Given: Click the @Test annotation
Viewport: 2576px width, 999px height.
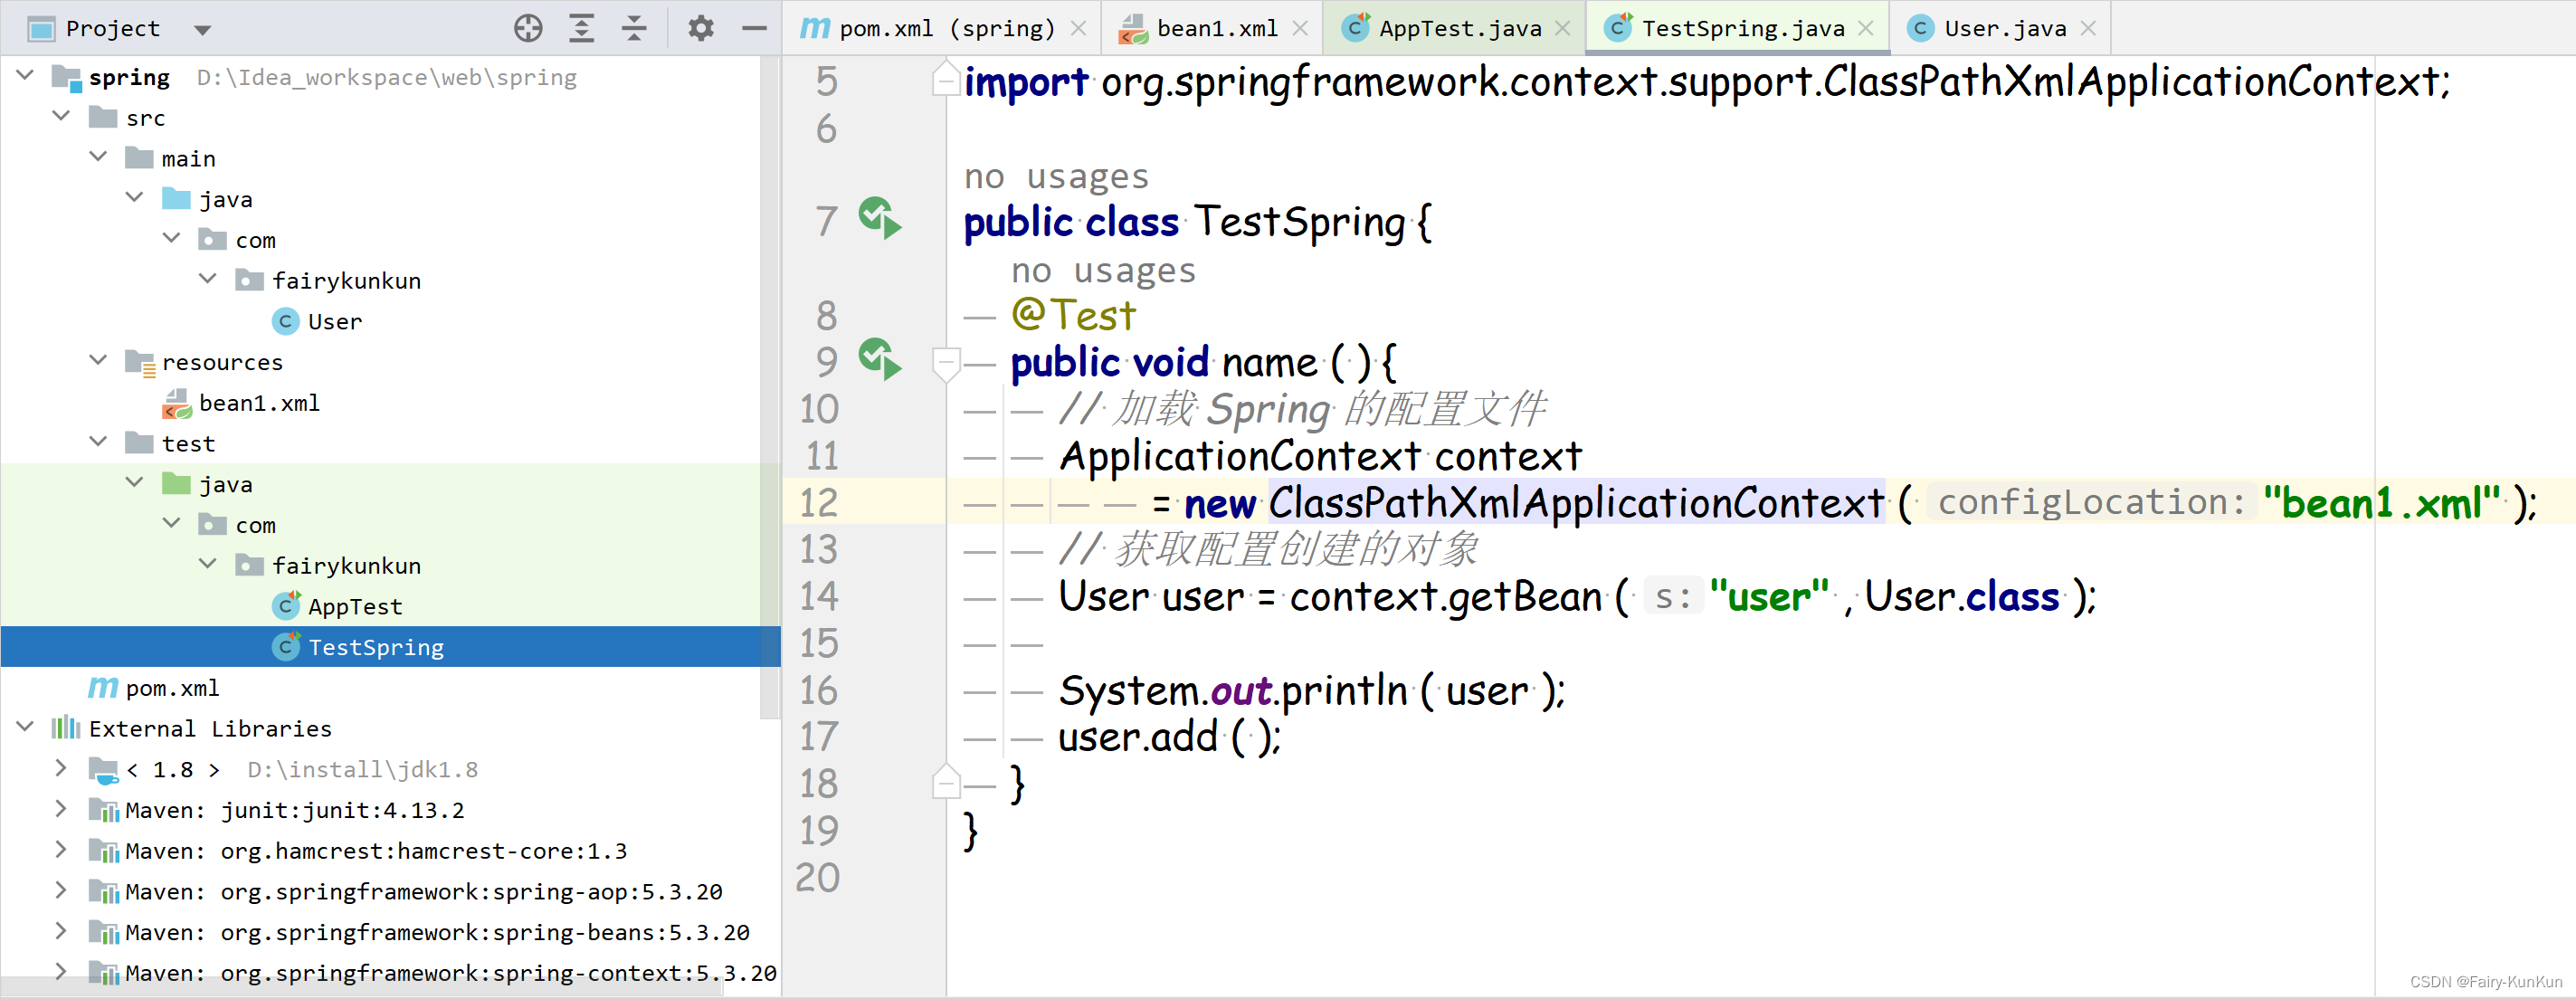Looking at the screenshot, I should (1073, 315).
